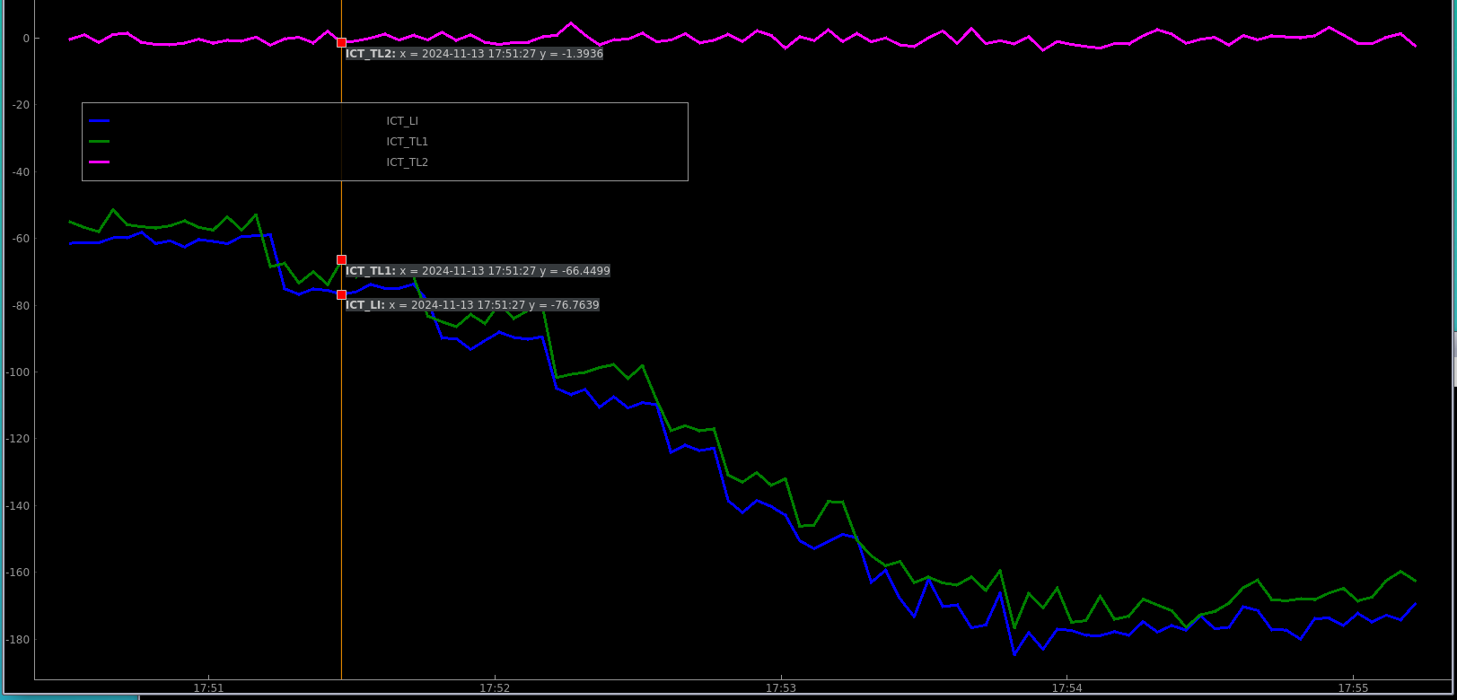The height and width of the screenshot is (700, 1457).
Task: Select the red cursor marker on ICT_TL2 curve
Action: pyautogui.click(x=341, y=42)
